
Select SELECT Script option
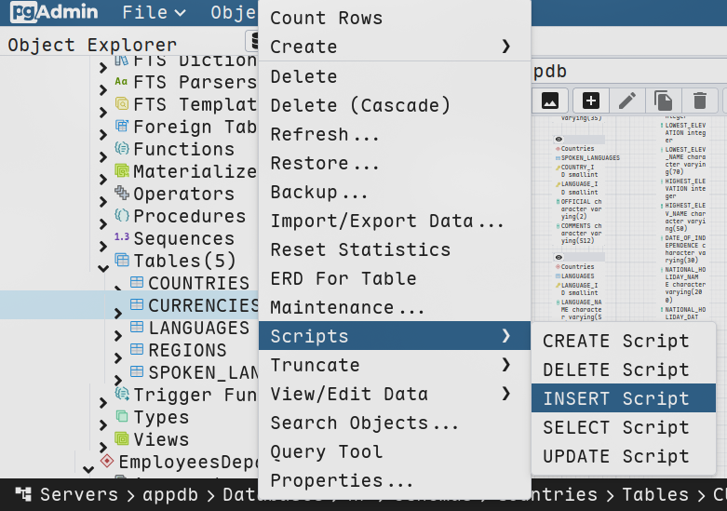coord(615,427)
